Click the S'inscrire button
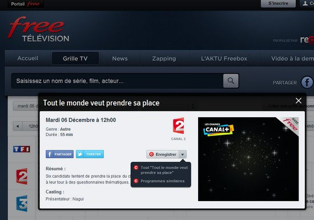 (278, 3)
